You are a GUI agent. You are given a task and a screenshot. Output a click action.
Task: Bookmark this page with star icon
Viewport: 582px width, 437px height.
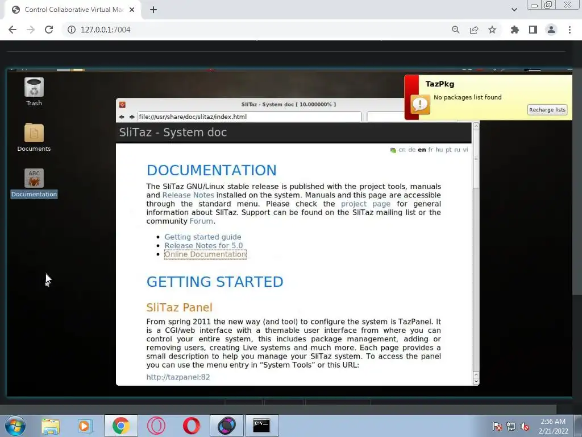492,30
